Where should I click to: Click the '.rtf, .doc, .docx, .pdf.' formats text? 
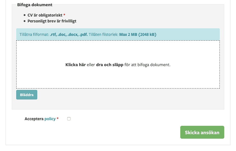pos(69,34)
